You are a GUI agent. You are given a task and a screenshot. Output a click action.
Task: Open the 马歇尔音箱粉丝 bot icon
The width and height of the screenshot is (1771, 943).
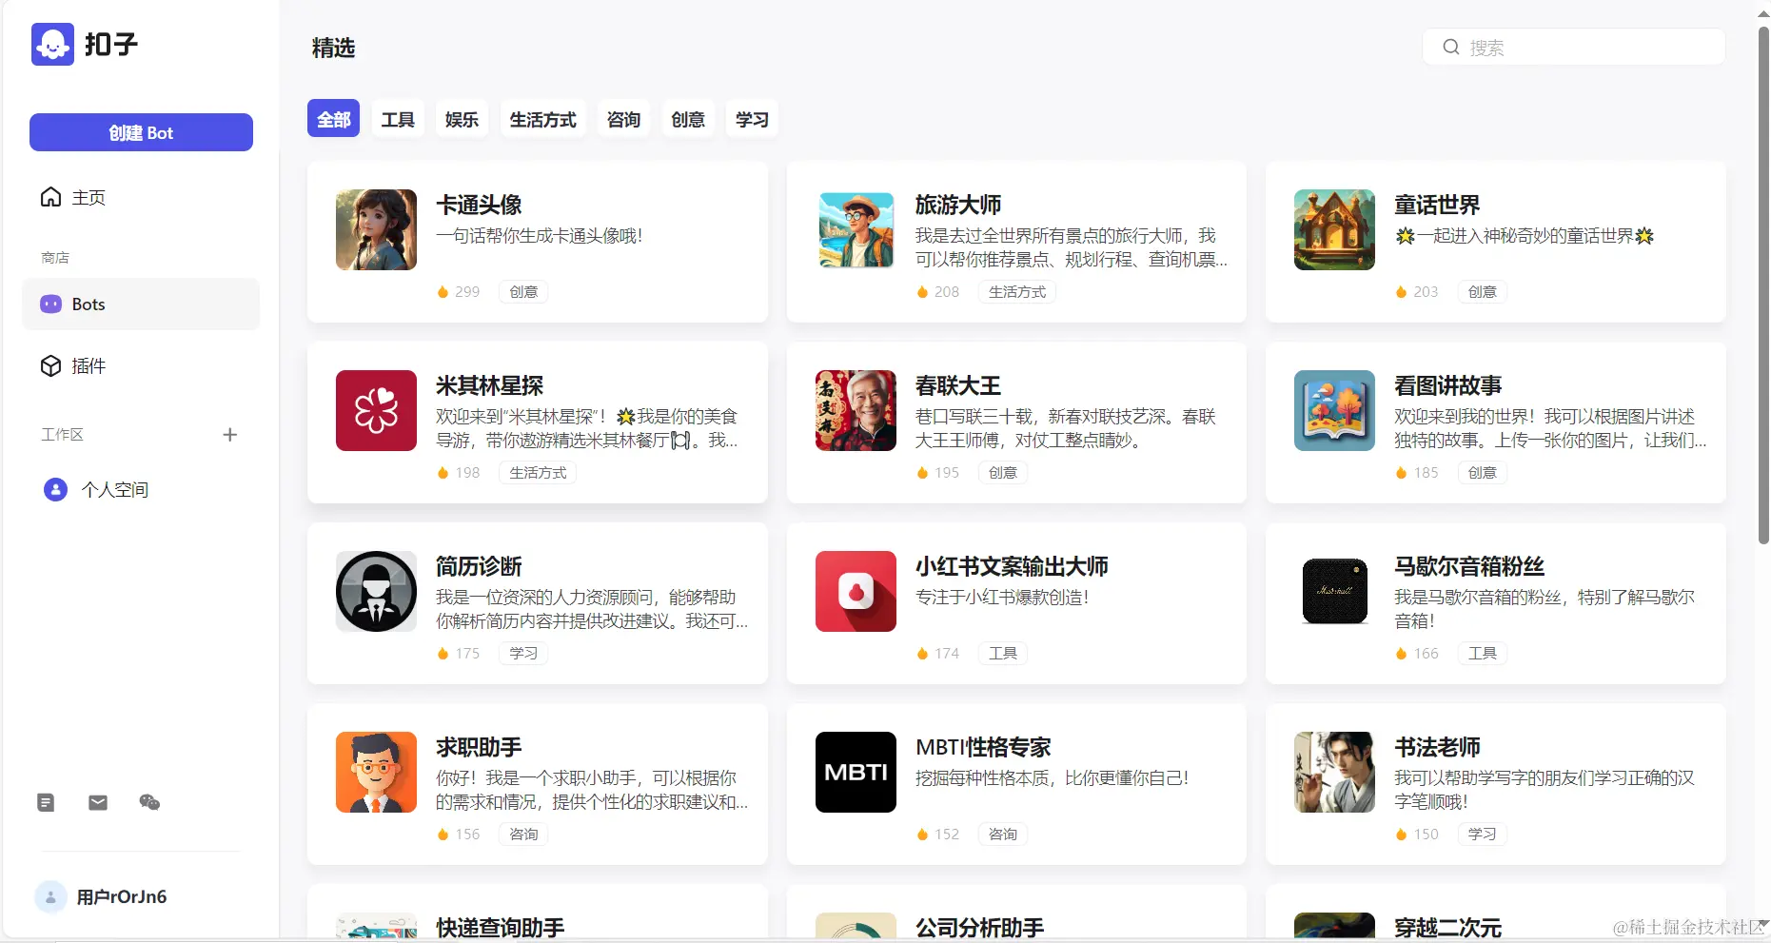tap(1334, 591)
